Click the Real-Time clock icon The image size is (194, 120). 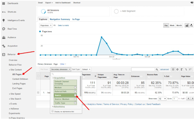[x=4, y=29]
